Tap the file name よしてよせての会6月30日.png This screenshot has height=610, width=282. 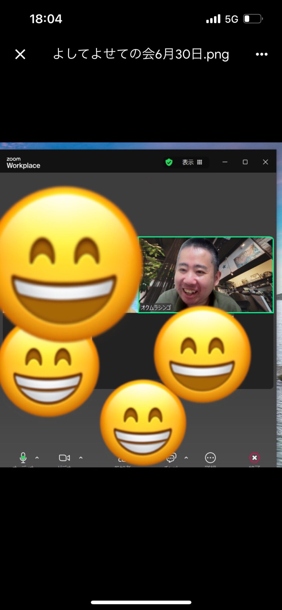tap(141, 54)
